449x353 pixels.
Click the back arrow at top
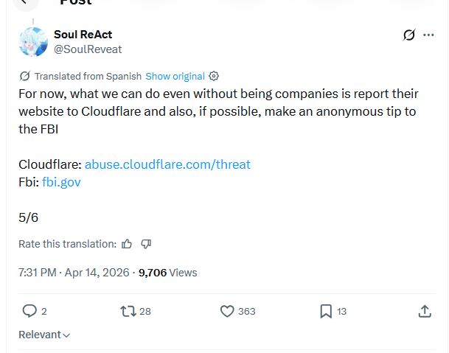pos(27,2)
